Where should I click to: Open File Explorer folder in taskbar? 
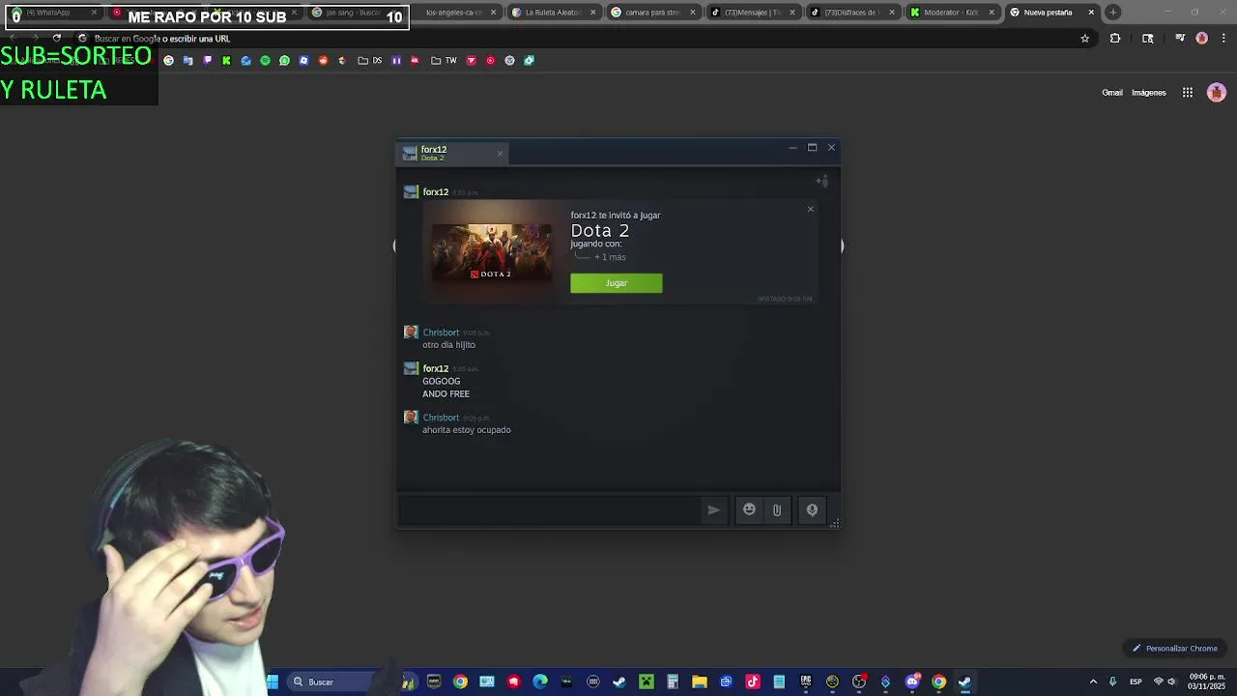click(x=700, y=682)
